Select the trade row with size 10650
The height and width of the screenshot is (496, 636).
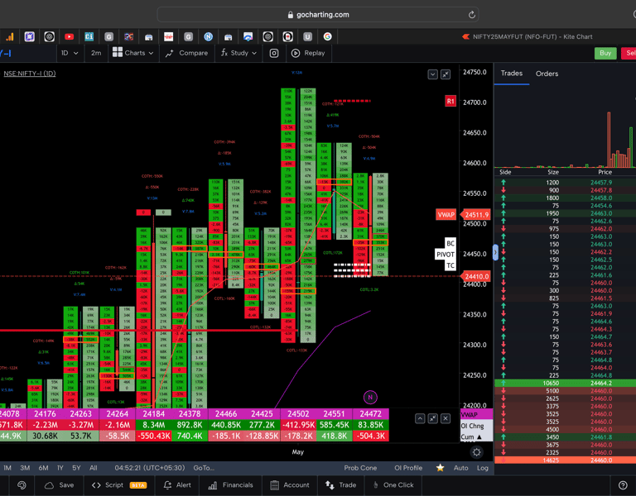[x=565, y=383]
